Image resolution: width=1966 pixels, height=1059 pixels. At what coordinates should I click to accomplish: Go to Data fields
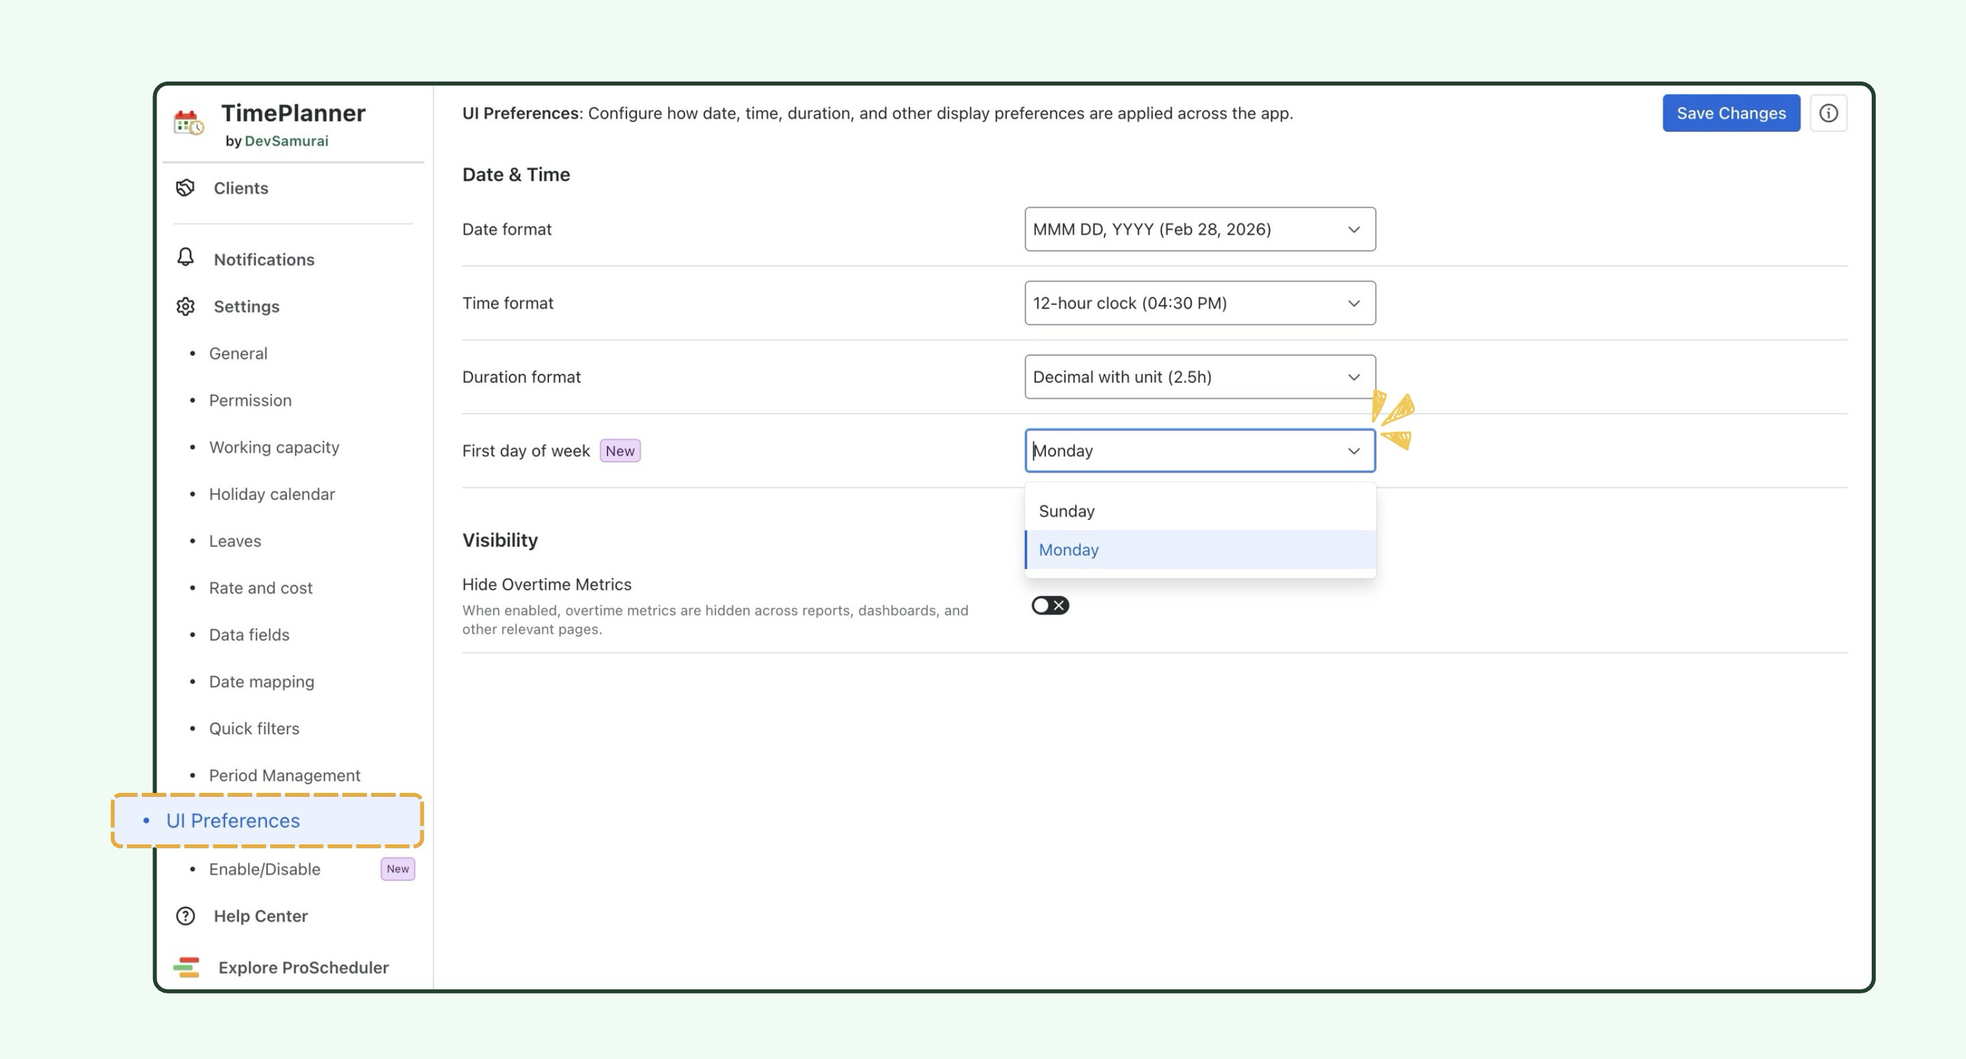pos(249,634)
